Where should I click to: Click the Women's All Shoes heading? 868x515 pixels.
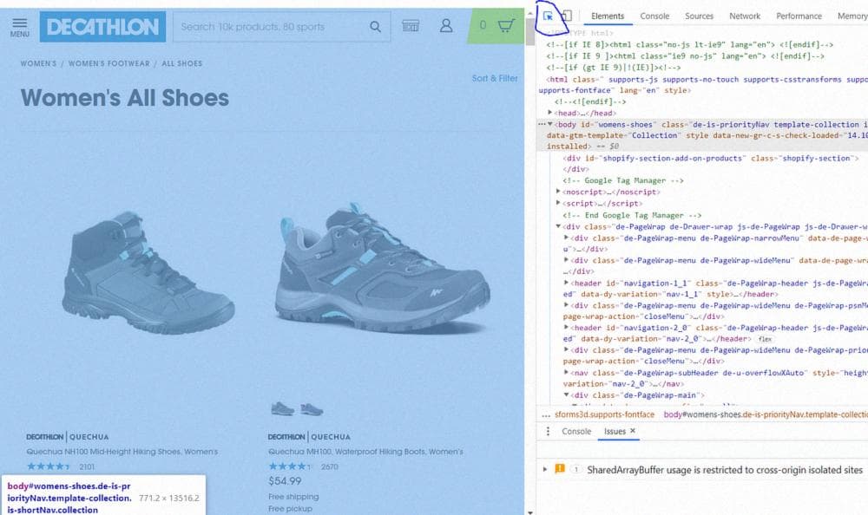124,98
